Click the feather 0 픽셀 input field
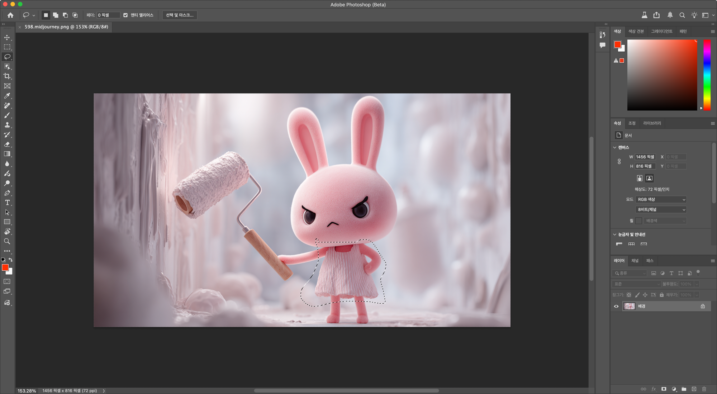Screen dimensions: 717x394 (x=108, y=15)
